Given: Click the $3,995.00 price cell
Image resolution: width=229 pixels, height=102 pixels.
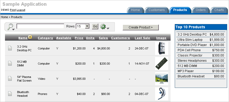Looking at the screenshot, I should (x=79, y=79).
